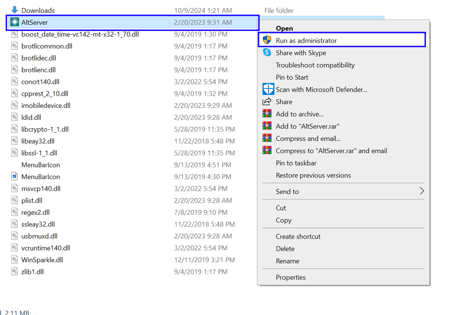
Task: Click the WinRAR icon beside Add to "AltServer.rar"
Action: [267, 126]
